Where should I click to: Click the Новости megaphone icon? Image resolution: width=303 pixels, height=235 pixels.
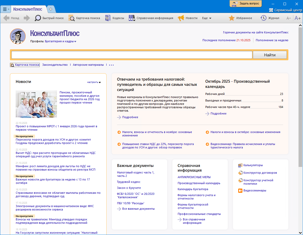[181, 18]
